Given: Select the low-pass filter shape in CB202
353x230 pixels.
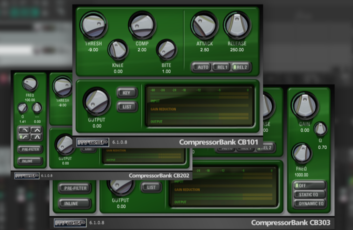Looking at the screenshot, I should click(24, 130).
